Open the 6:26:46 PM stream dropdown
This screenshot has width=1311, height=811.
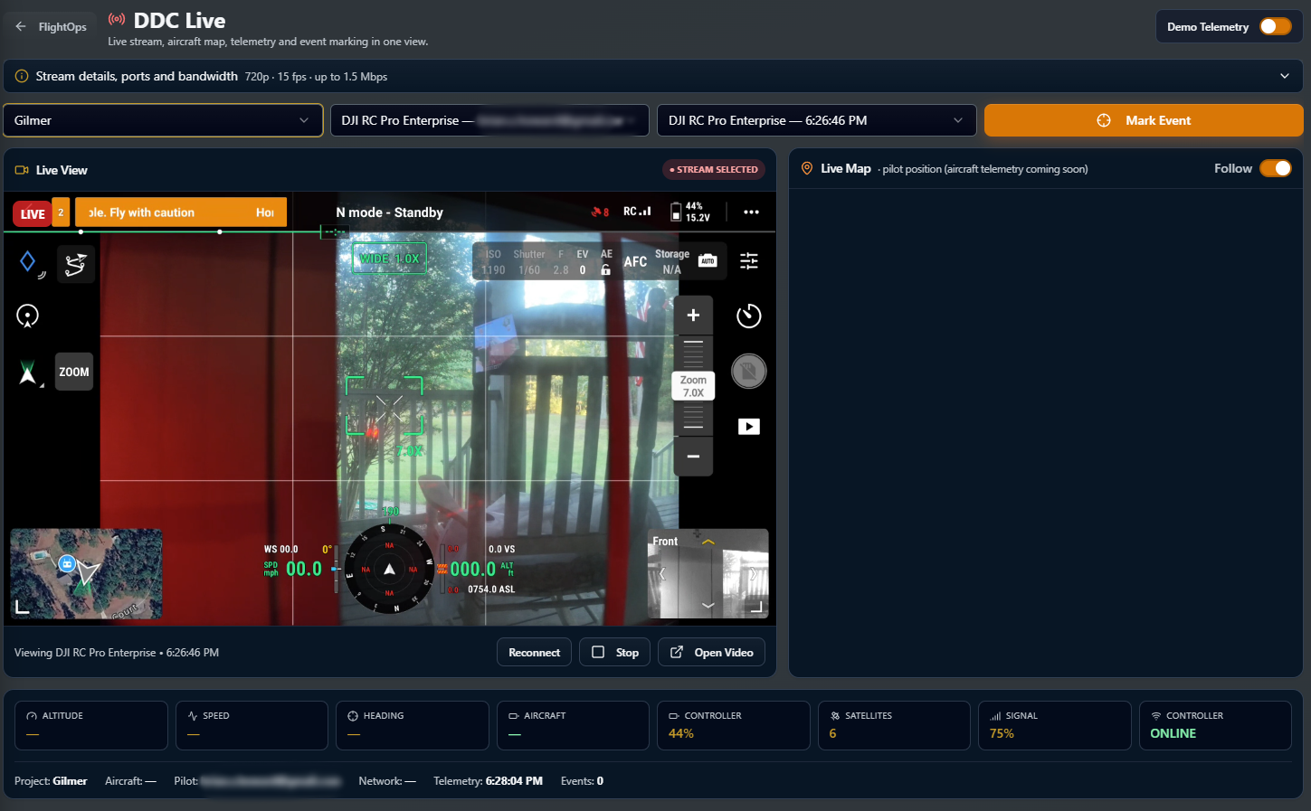point(816,120)
